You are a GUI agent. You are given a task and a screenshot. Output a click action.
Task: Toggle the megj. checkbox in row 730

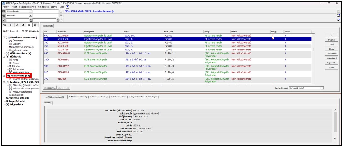point(273,39)
